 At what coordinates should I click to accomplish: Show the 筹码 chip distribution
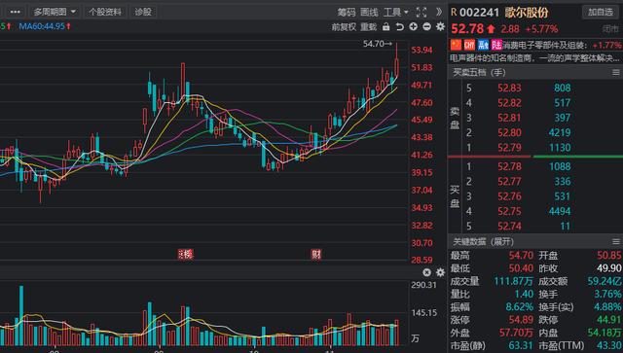347,13
